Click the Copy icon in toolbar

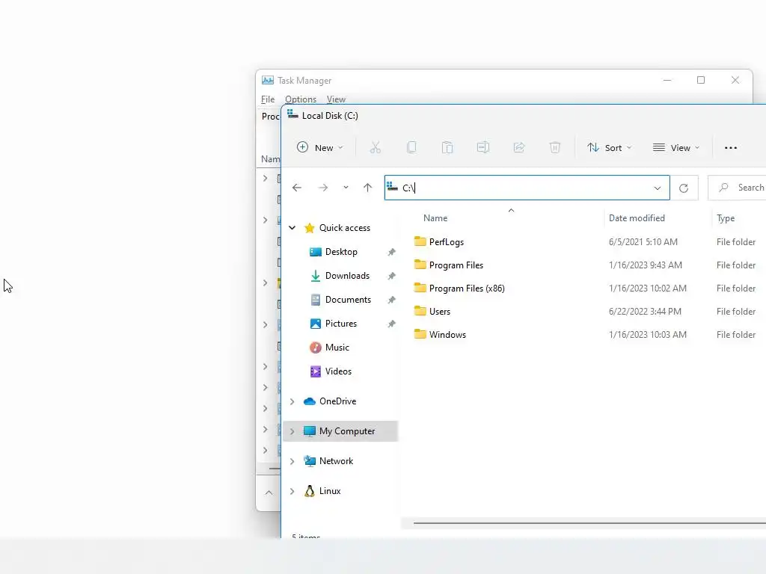point(411,147)
